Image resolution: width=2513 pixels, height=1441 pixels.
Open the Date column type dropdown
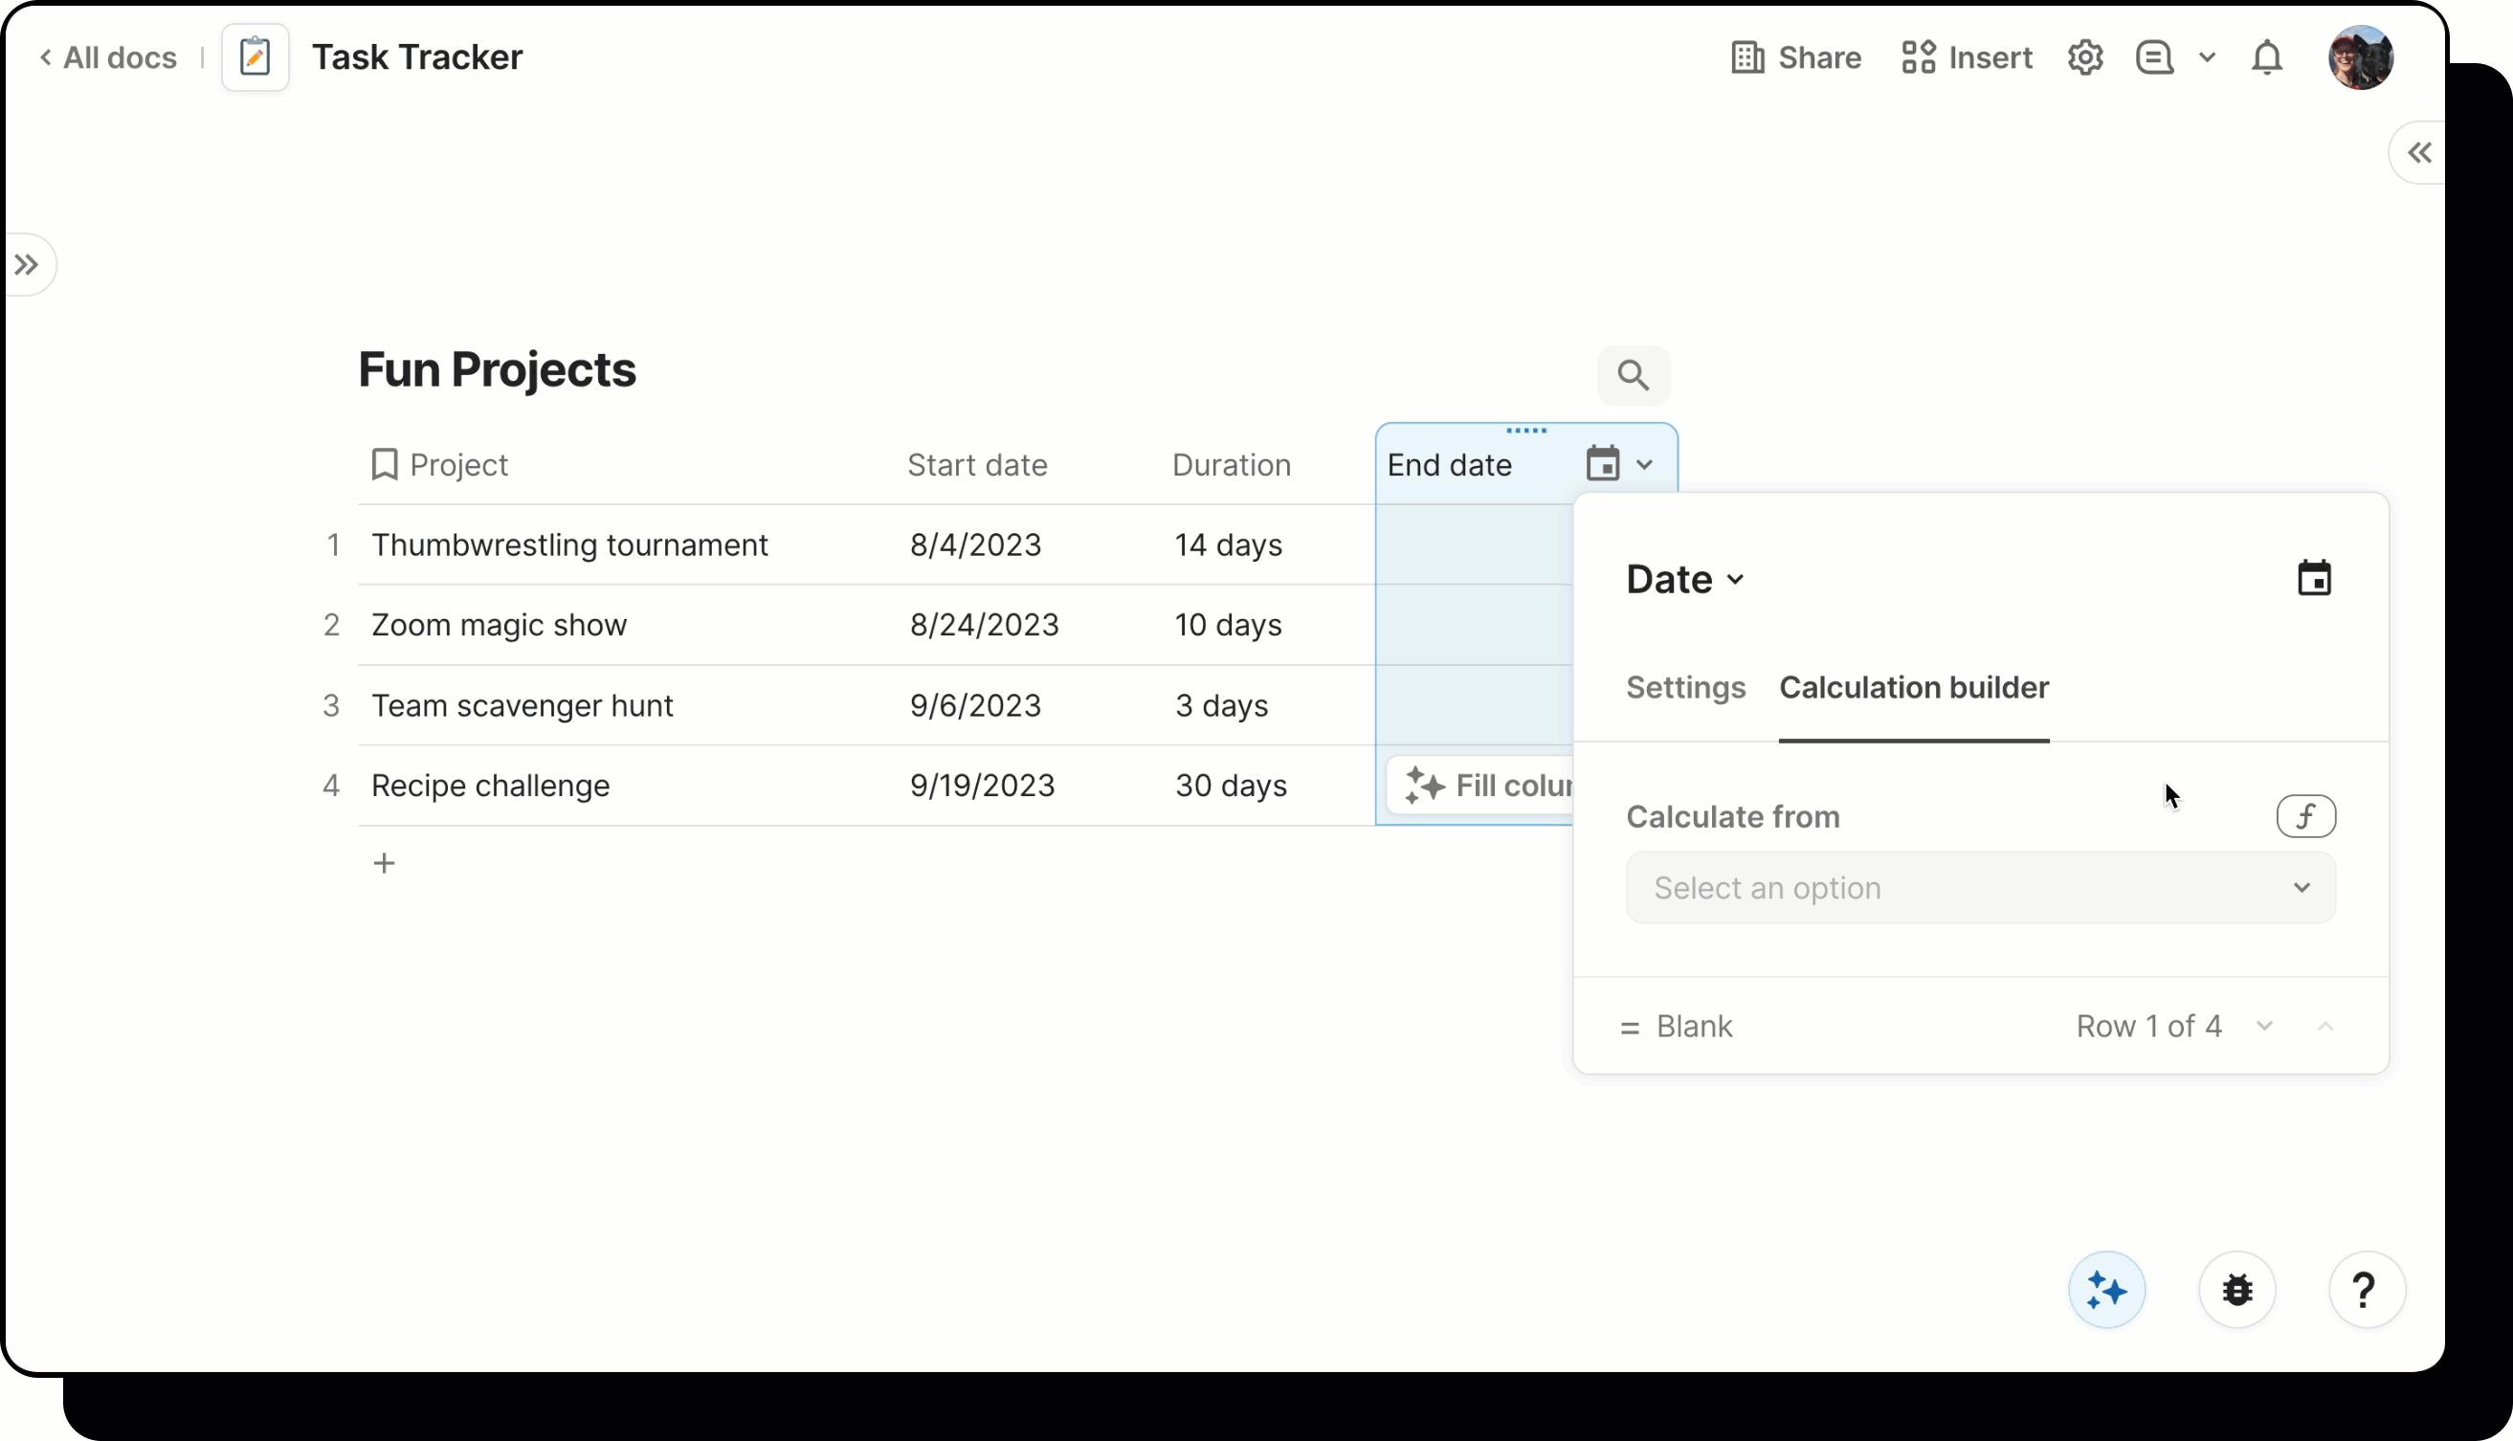[x=1683, y=579]
